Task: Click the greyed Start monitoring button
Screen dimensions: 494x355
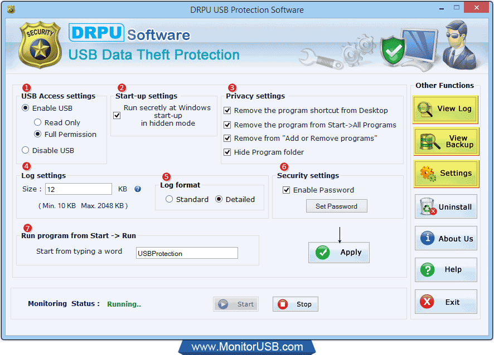Action: click(236, 304)
